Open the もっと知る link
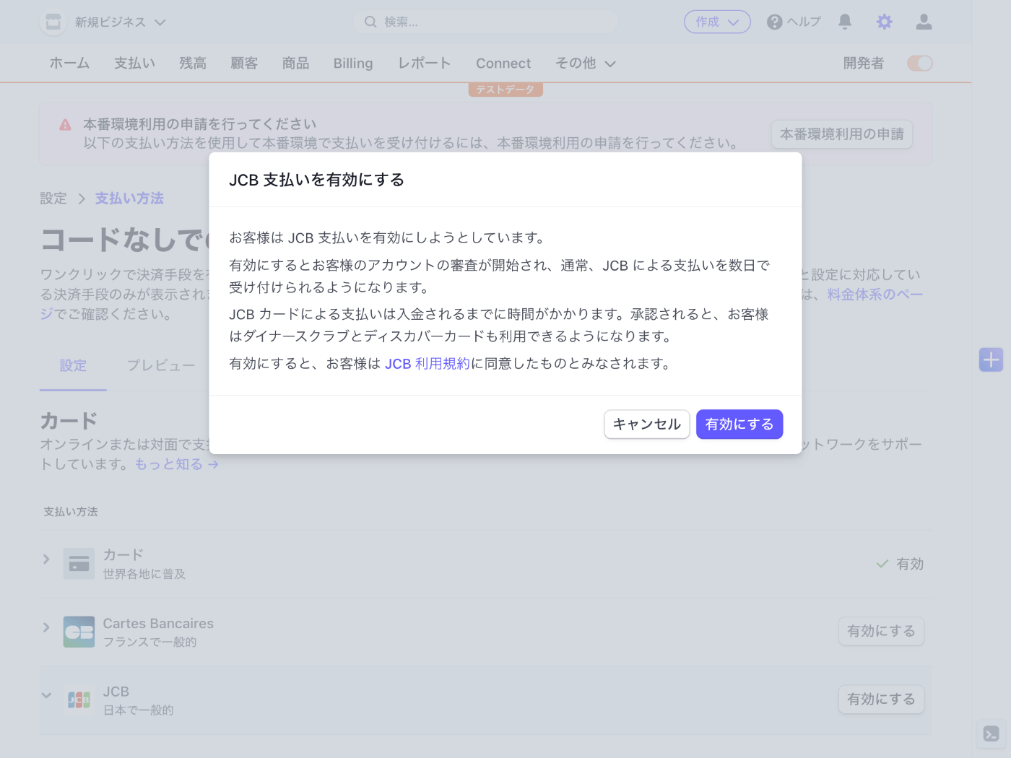 coord(177,464)
